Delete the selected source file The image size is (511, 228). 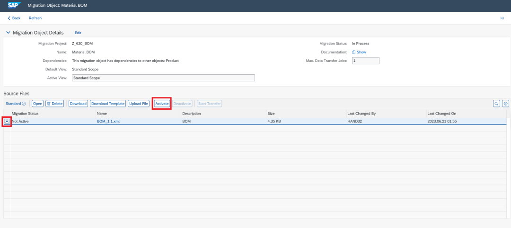pos(54,104)
